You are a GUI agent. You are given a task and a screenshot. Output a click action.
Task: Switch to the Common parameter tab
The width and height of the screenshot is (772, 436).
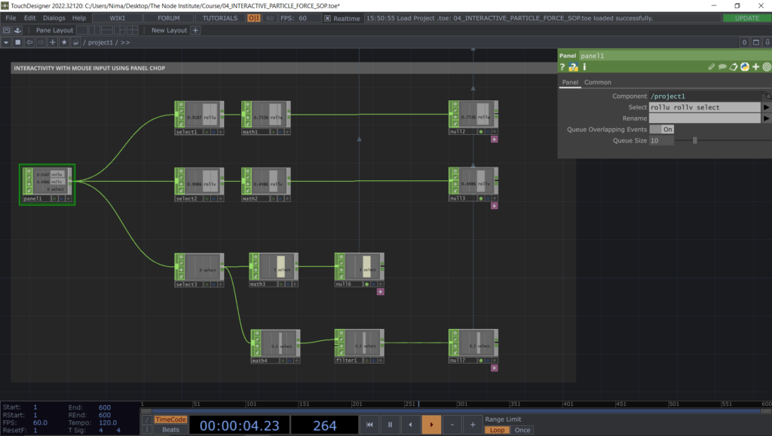(x=598, y=82)
